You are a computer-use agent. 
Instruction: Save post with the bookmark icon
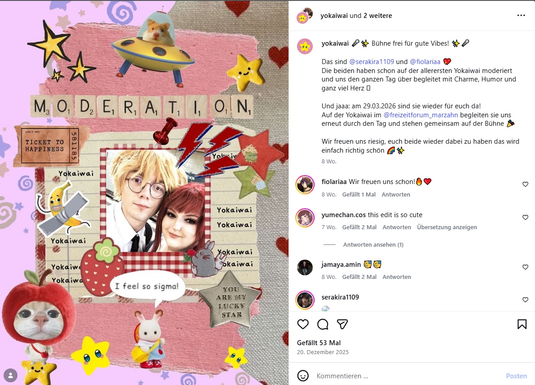(x=522, y=324)
